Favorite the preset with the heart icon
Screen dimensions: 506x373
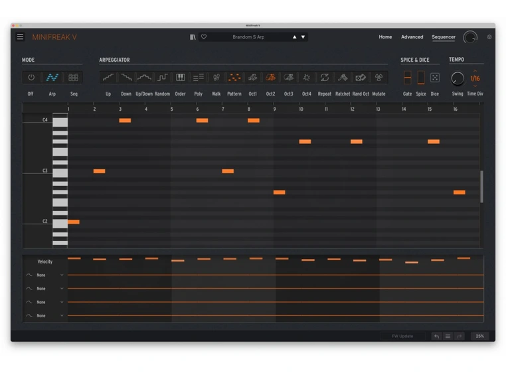pyautogui.click(x=204, y=37)
